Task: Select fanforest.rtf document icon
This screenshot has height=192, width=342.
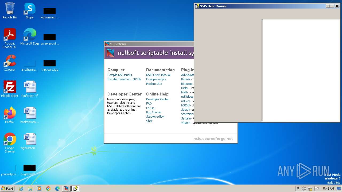Action: point(30,89)
